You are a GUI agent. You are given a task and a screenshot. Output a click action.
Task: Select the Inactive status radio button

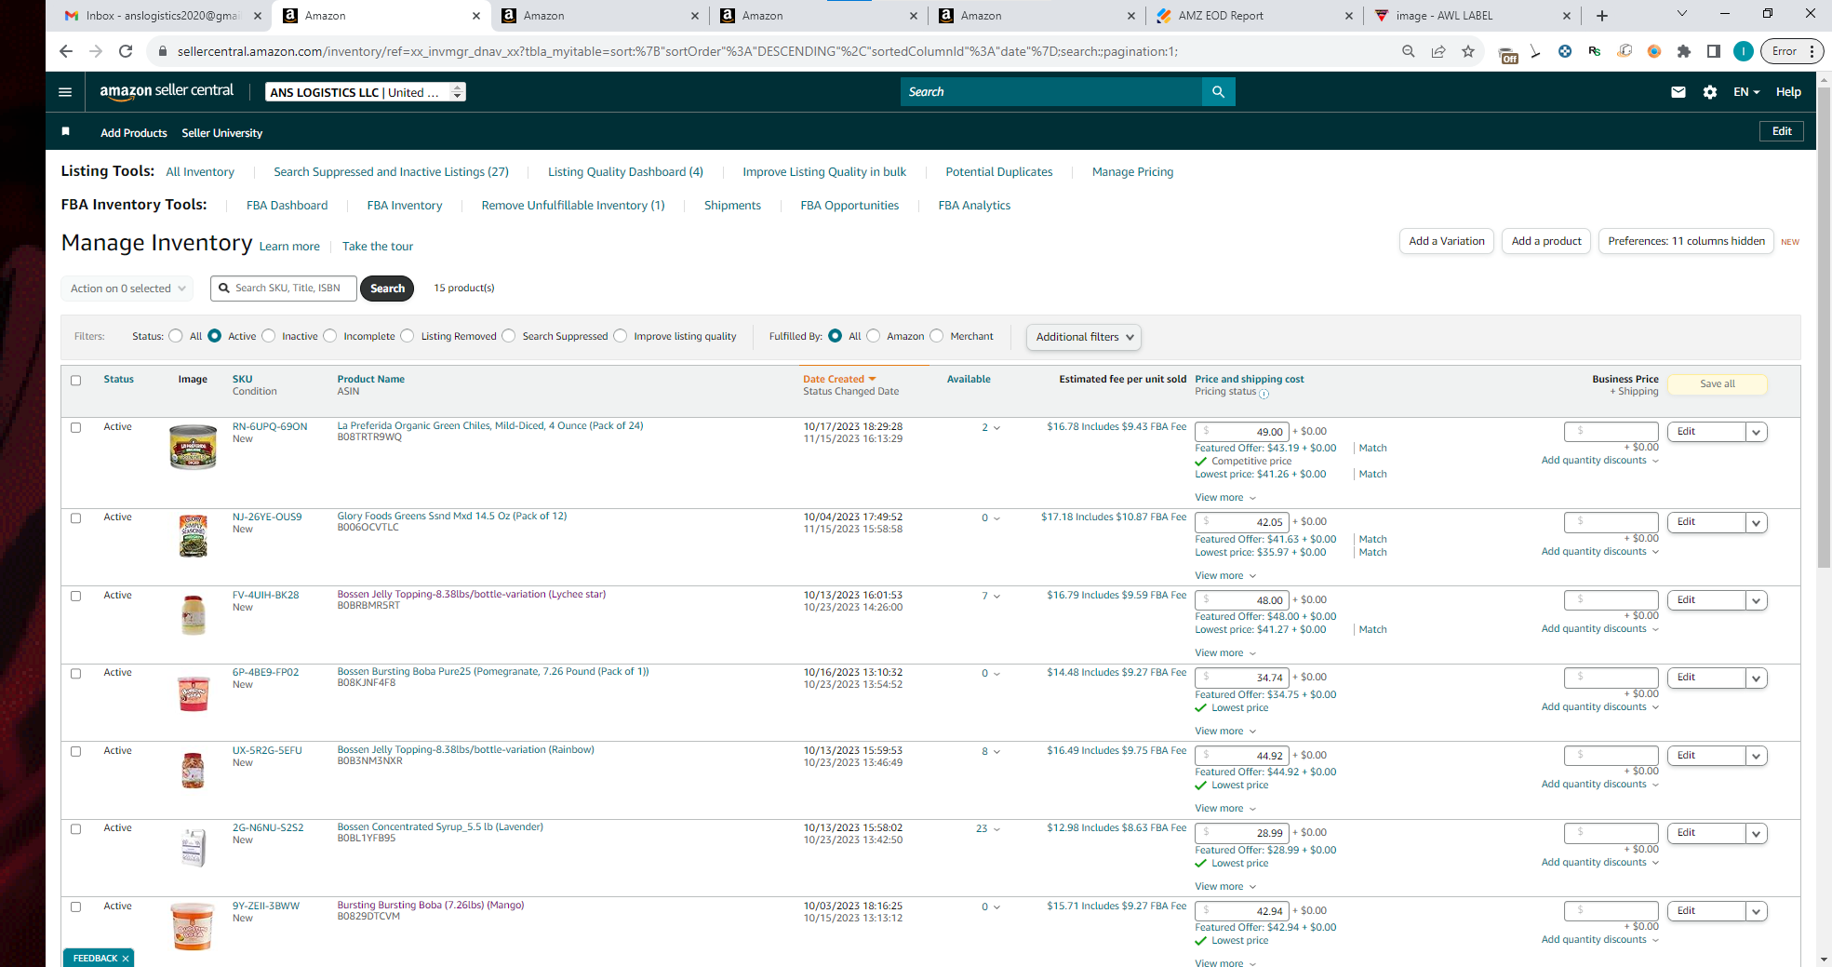pyautogui.click(x=269, y=336)
